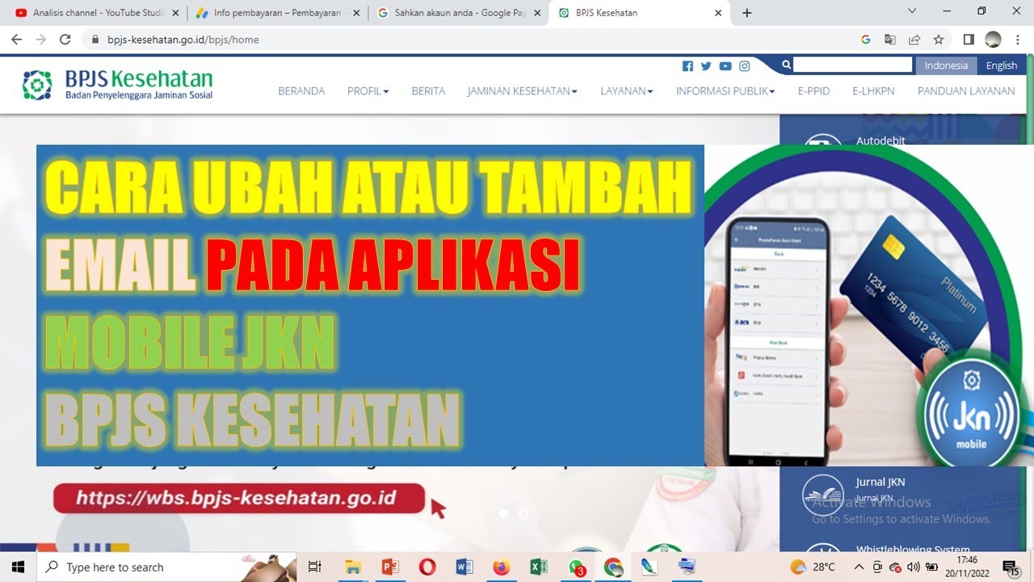The image size is (1034, 582).
Task: Click the second banner carousel dot
Action: tap(523, 513)
